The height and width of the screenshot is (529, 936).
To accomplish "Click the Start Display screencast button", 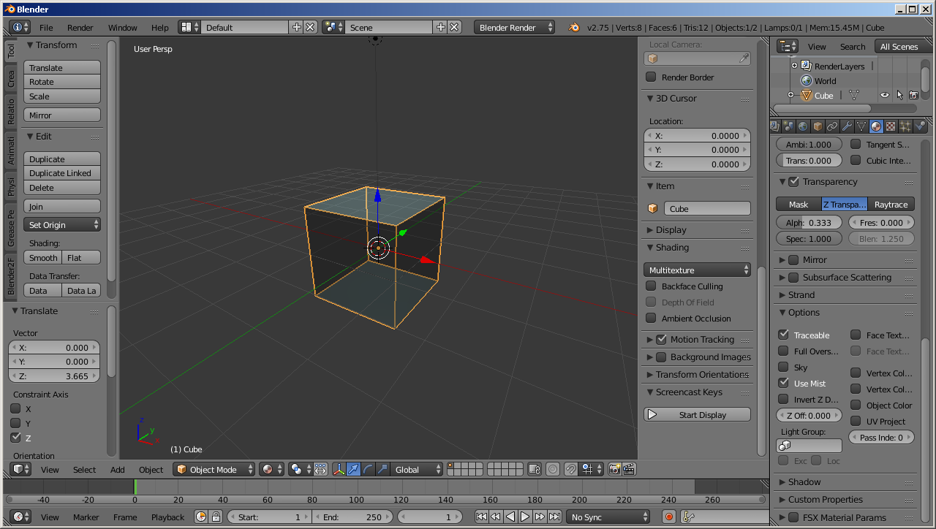I will (x=697, y=414).
